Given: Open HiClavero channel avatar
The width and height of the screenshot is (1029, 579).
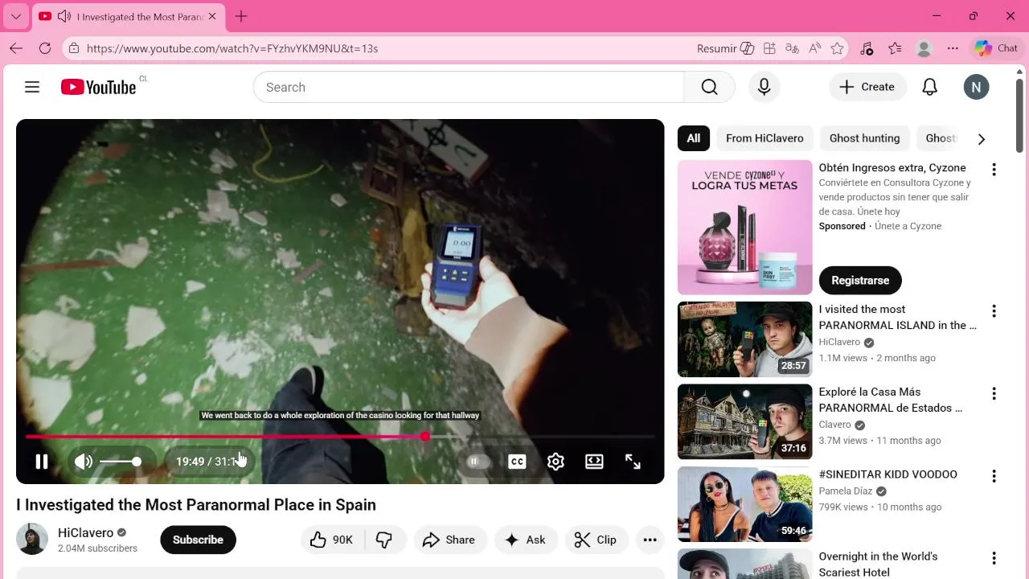Looking at the screenshot, I should point(32,540).
